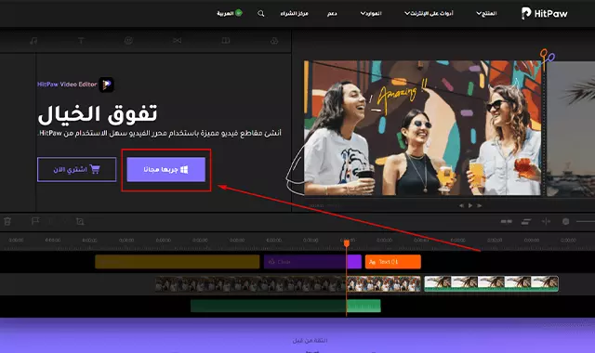Image resolution: width=595 pixels, height=353 pixels.
Task: Click the HitPaw Video Editor app icon
Action: click(107, 85)
